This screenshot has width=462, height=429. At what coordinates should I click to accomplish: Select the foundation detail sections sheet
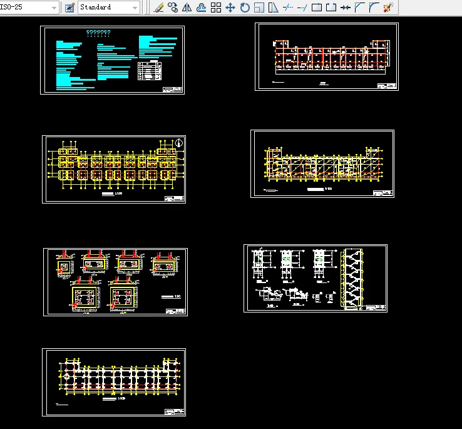click(x=115, y=282)
